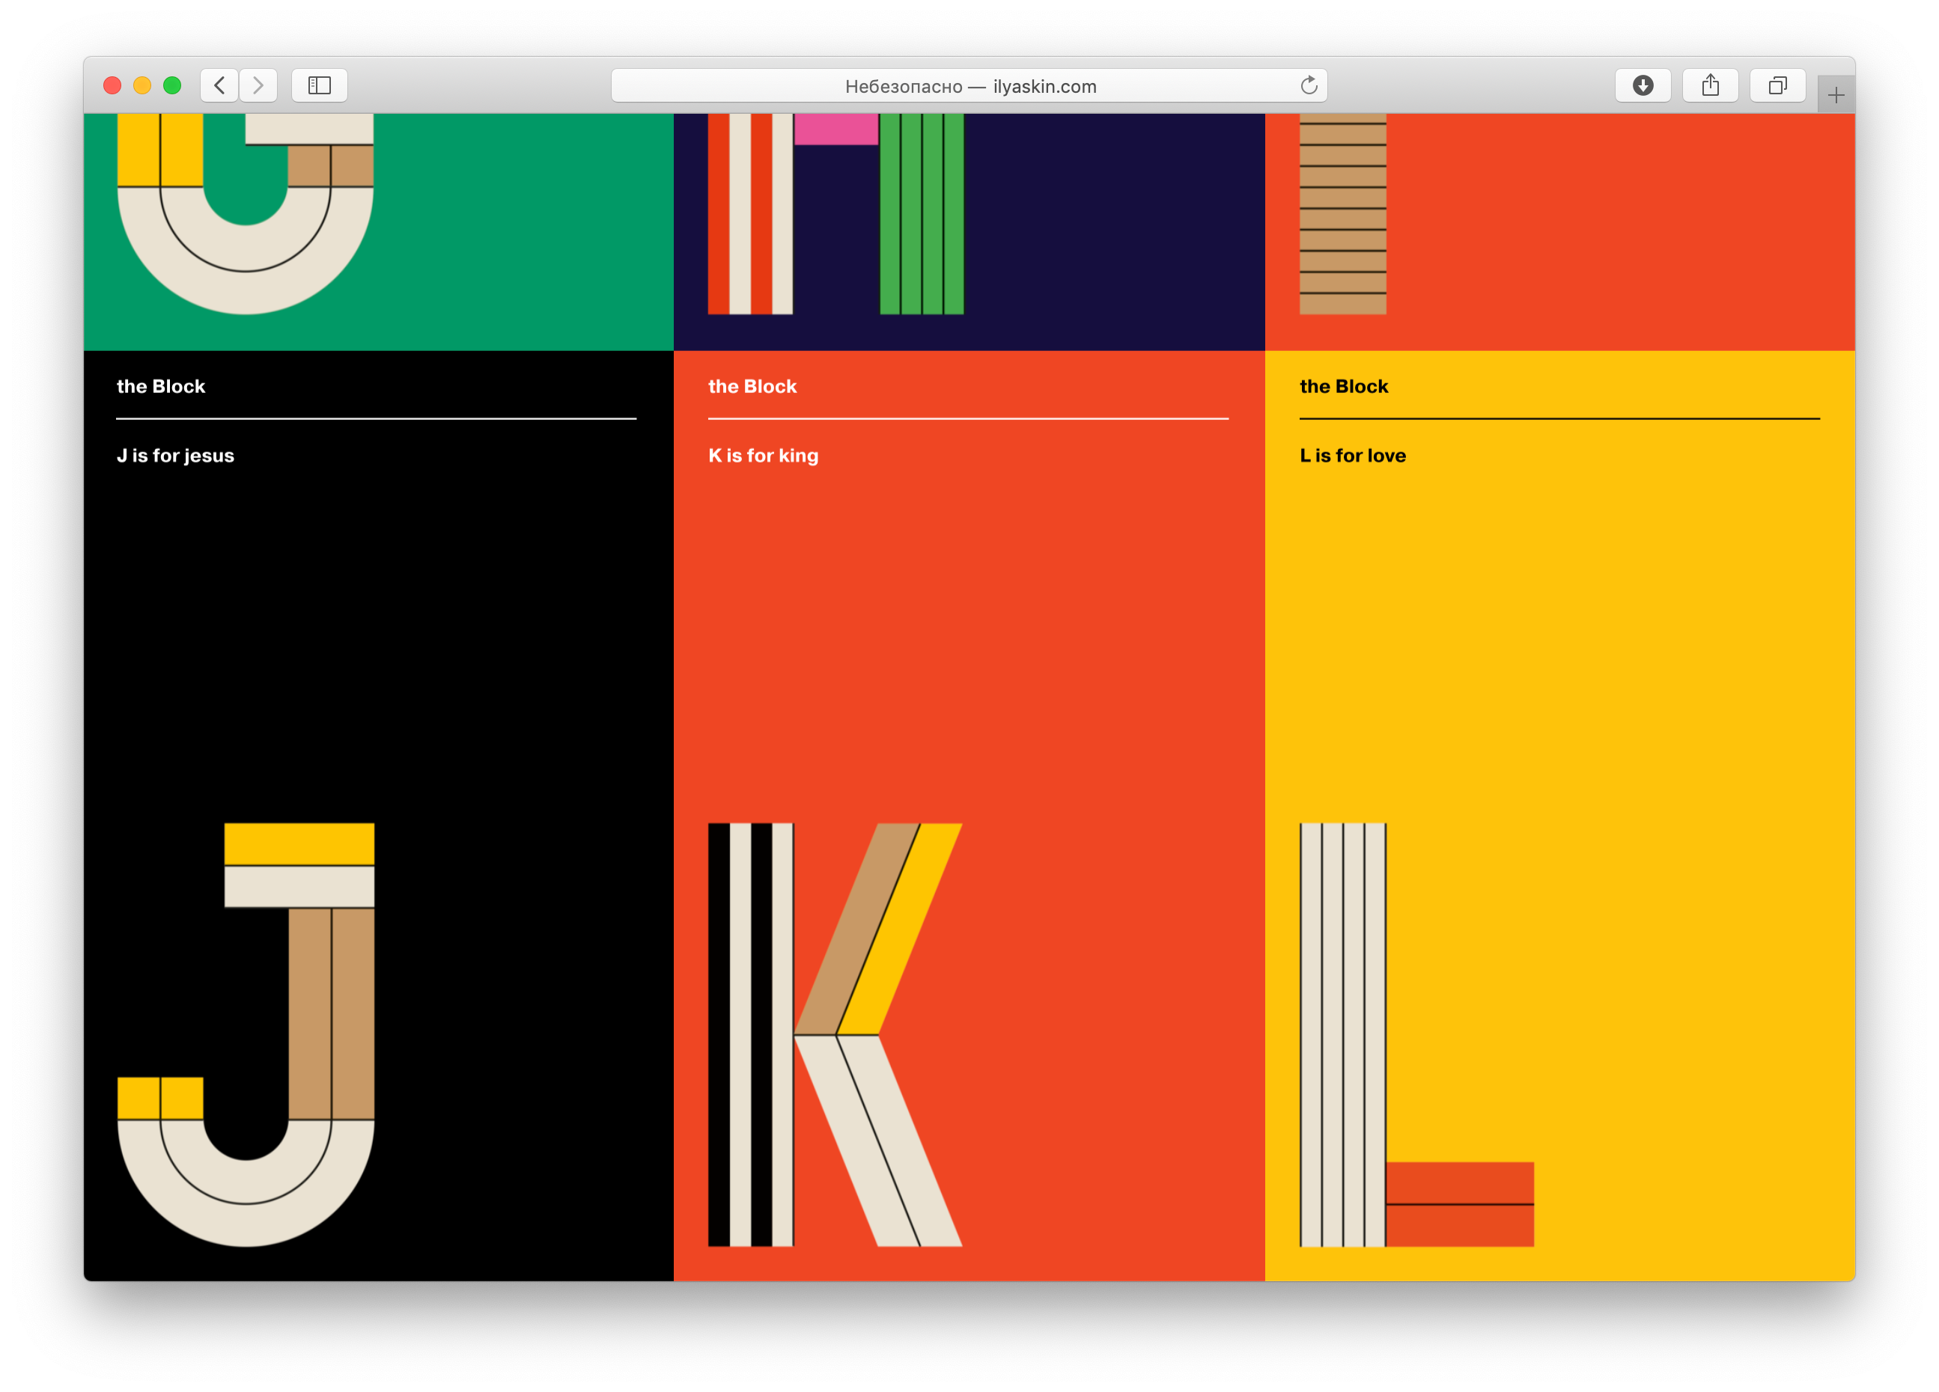
Task: Open the downloads arrow icon
Action: [1643, 85]
